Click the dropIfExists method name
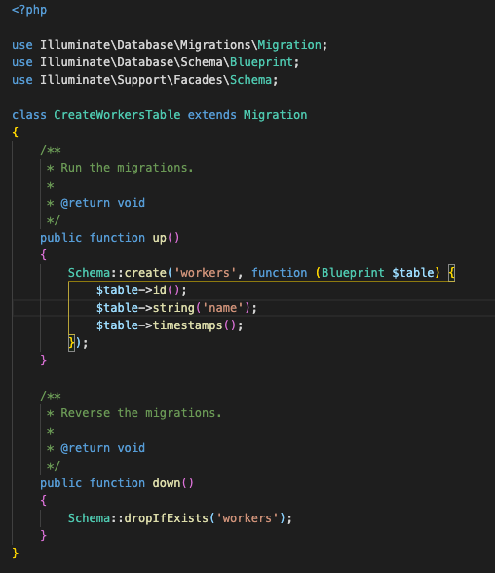The width and height of the screenshot is (495, 573). click(167, 518)
